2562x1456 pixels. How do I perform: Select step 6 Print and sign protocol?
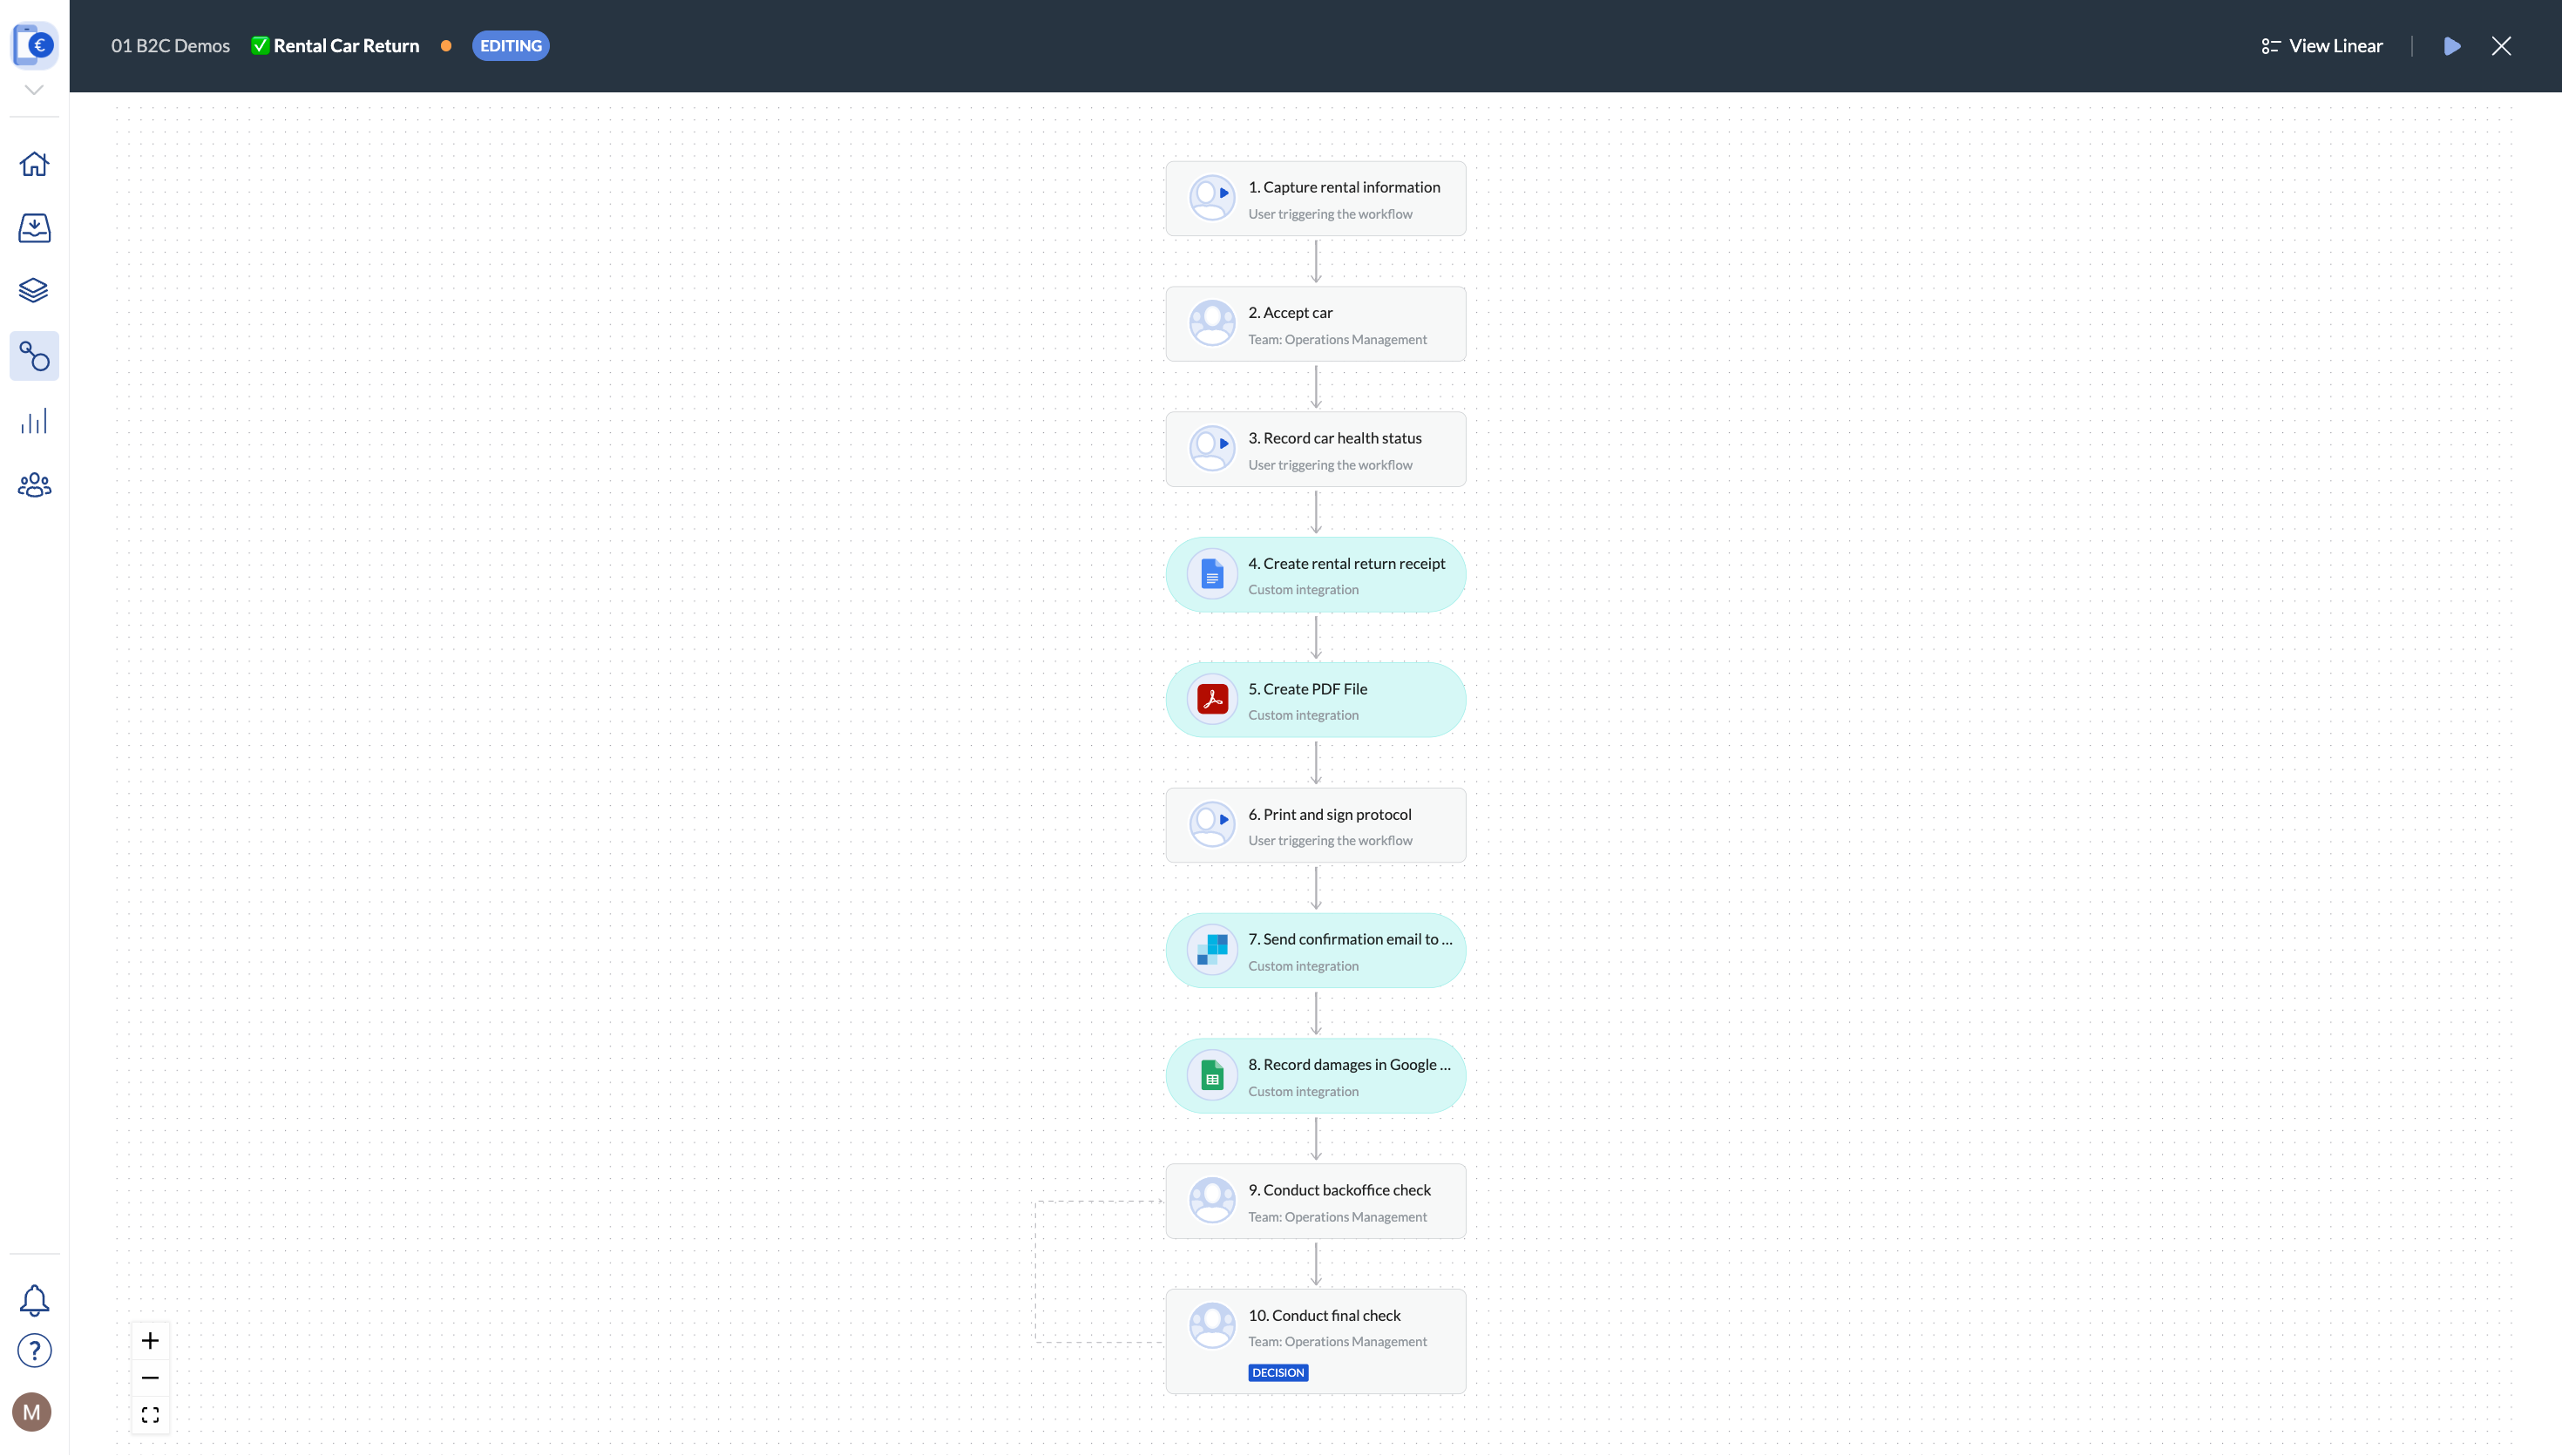(1315, 825)
